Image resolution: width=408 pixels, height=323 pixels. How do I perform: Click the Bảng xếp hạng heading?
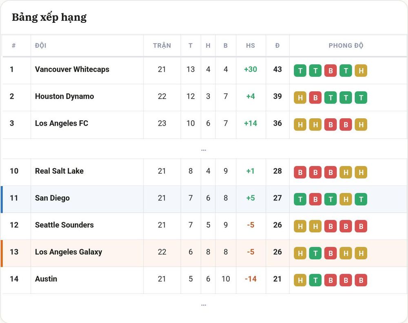[49, 18]
